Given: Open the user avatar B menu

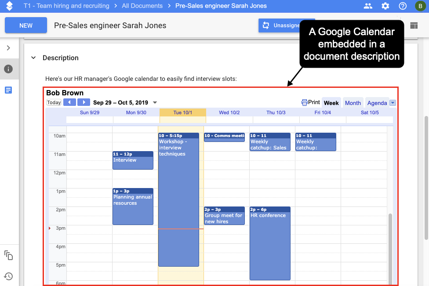Looking at the screenshot, I should [420, 6].
